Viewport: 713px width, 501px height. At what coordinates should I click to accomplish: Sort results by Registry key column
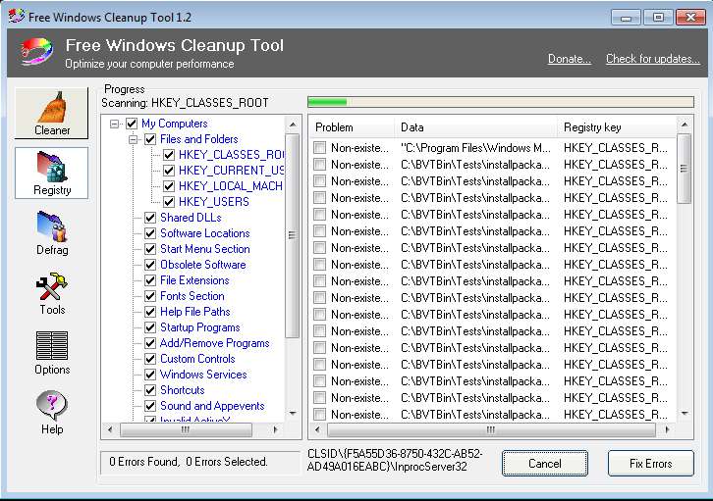click(x=609, y=127)
